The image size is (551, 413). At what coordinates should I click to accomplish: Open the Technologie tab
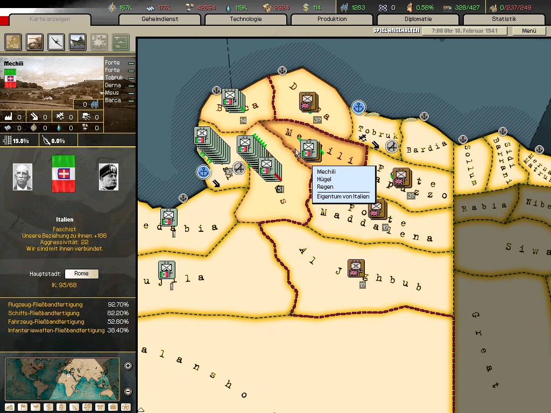[246, 19]
